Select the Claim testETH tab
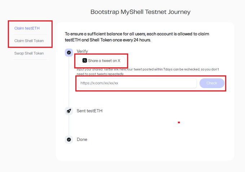 pos(27,28)
